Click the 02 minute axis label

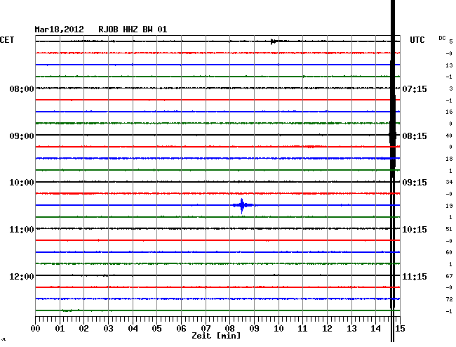(x=83, y=329)
